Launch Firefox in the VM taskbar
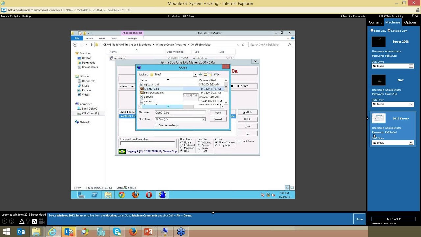This screenshot has width=421, height=237. [135, 195]
